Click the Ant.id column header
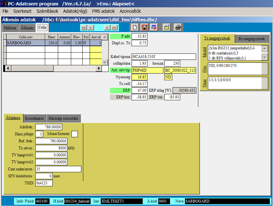This screenshot has height=206, width=273. tap(96, 37)
